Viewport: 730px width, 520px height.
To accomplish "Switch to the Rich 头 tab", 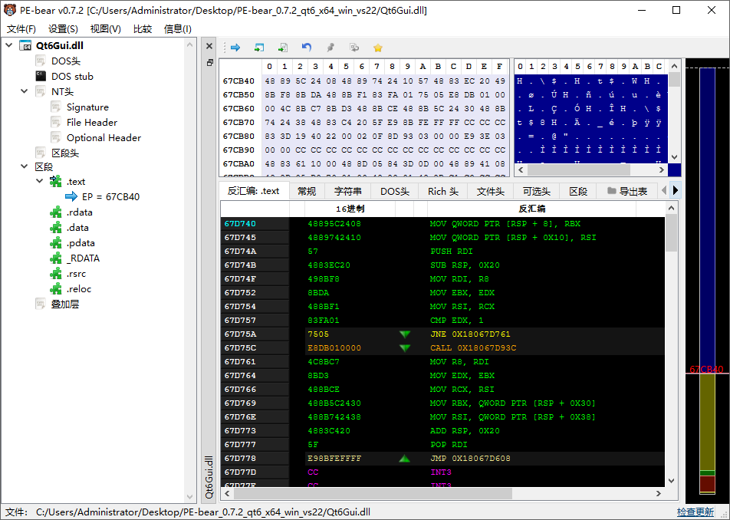I will click(x=443, y=191).
